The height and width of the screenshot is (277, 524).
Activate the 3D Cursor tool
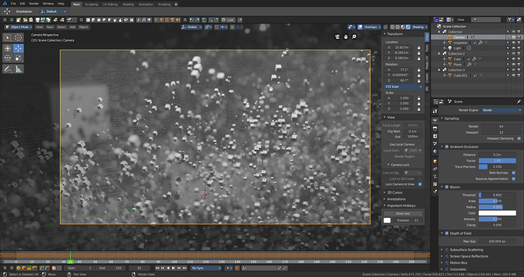(x=18, y=37)
